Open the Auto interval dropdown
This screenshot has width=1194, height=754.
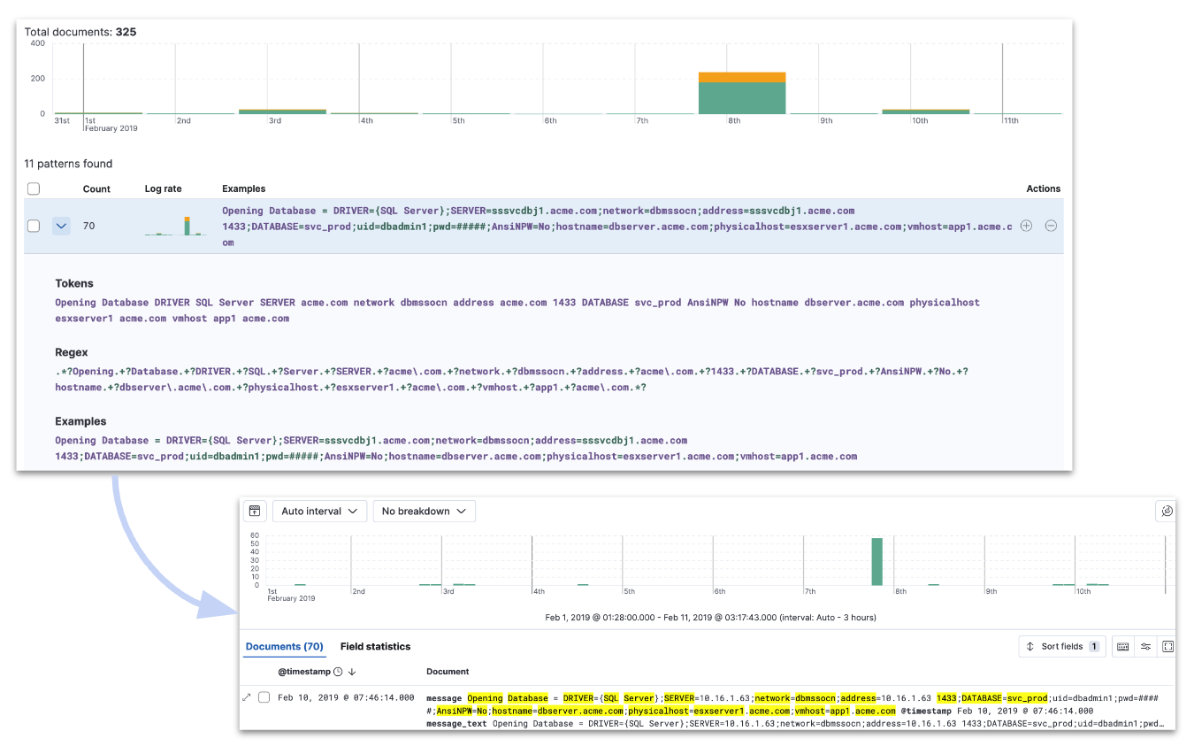[x=319, y=511]
